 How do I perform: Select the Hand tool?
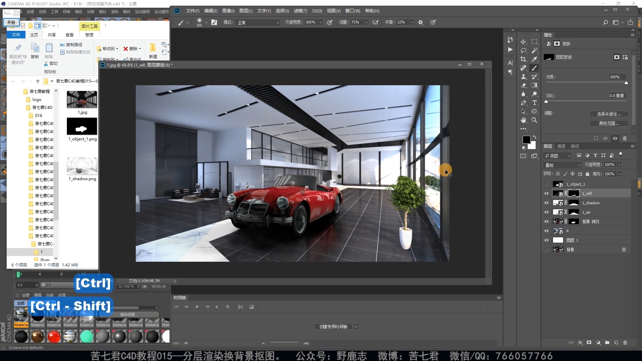tap(523, 120)
